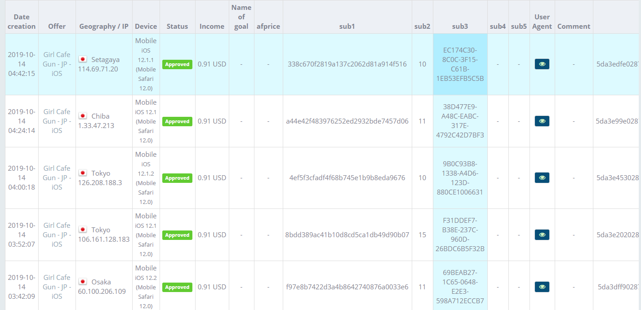Click 0.91 USD income in Setagaya row
Image resolution: width=641 pixels, height=310 pixels.
point(212,64)
